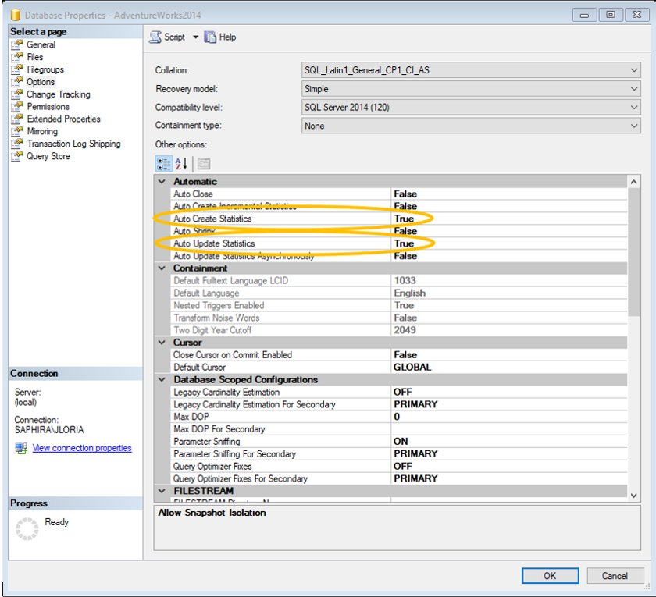The width and height of the screenshot is (656, 597).
Task: Click the property grid scroll-up arrow
Action: point(634,182)
